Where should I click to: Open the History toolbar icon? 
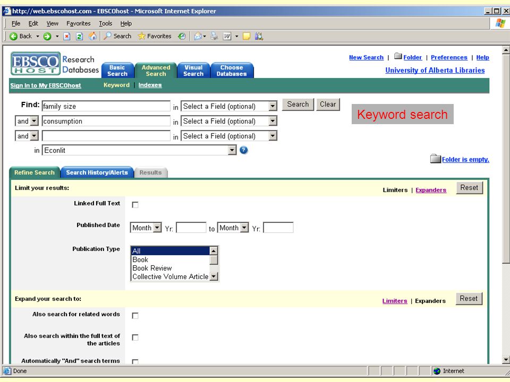point(182,37)
